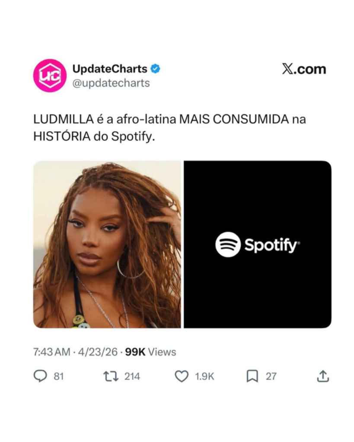Screen dimensions: 354x442
Task: Click the reply speech bubble icon
Action: (40, 376)
